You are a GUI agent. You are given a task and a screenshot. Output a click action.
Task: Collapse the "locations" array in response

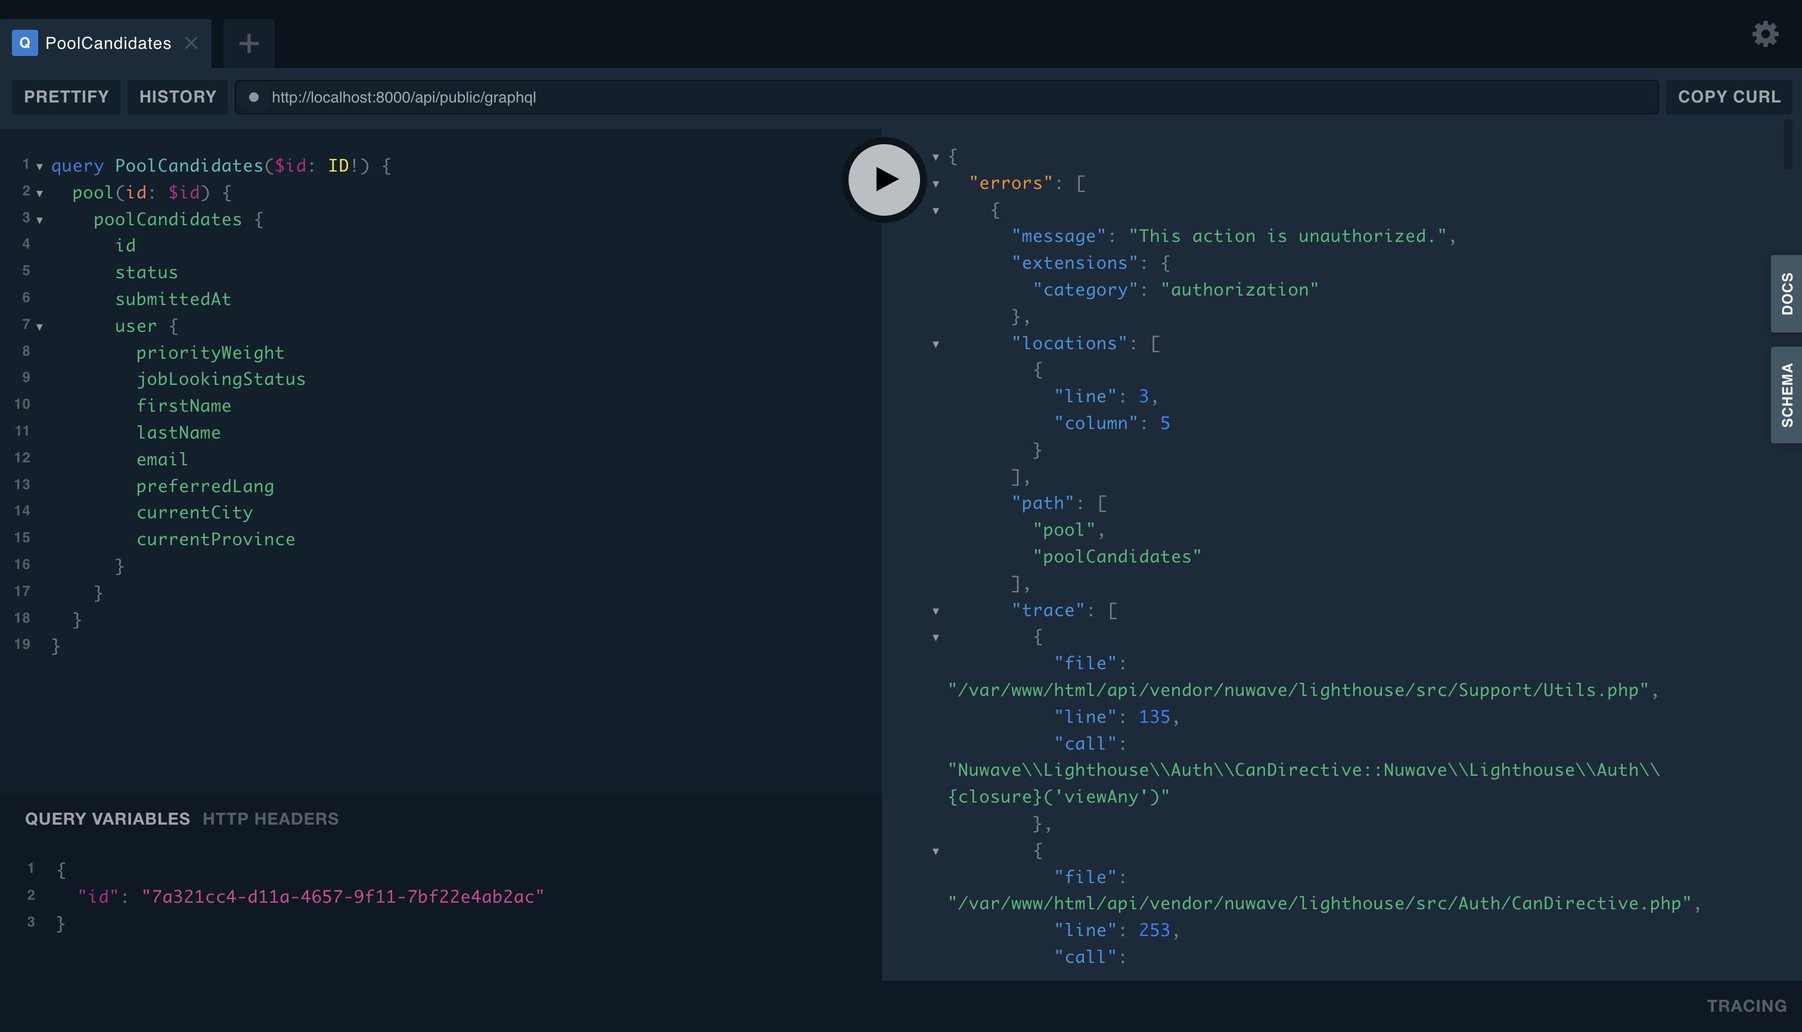(x=936, y=344)
